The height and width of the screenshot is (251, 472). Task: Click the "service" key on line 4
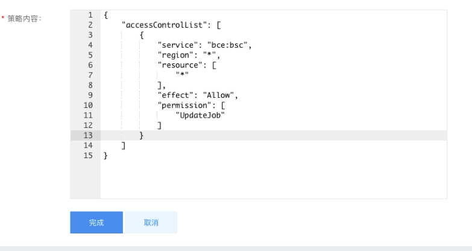[178, 45]
